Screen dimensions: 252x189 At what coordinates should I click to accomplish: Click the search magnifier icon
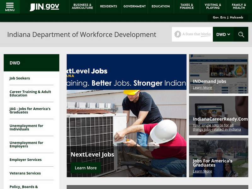[241, 34]
